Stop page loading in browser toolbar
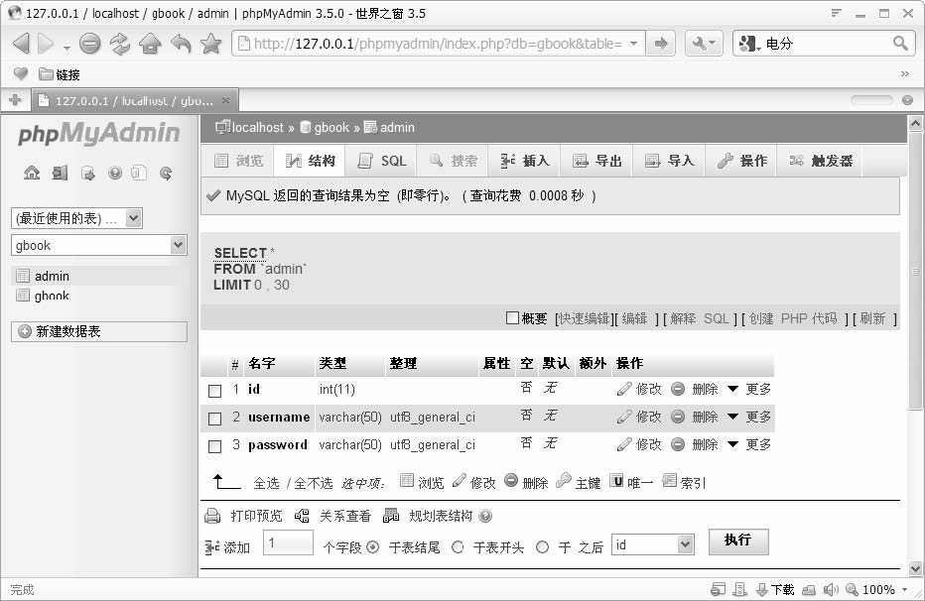 [x=89, y=44]
